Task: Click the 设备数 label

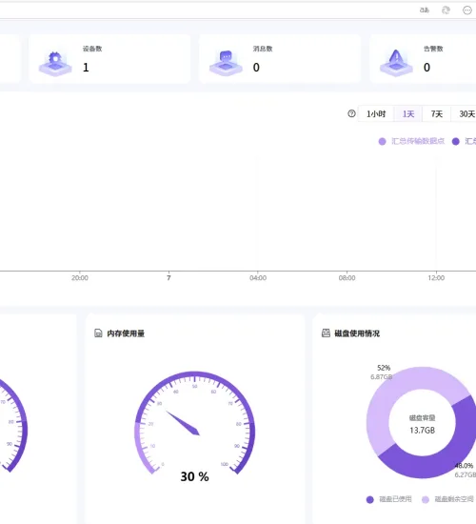Action: (x=92, y=49)
